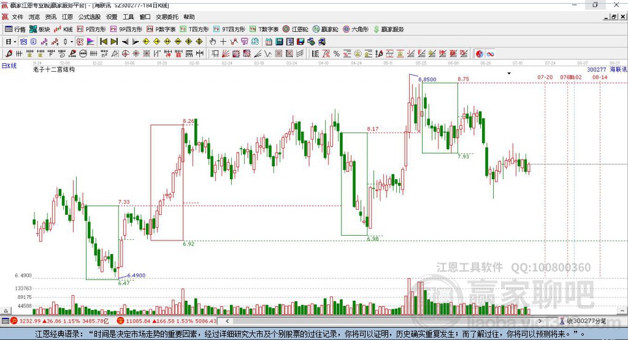The width and height of the screenshot is (628, 340).
Task: Open the calendar icon in toolbar
Action: click(269, 42)
